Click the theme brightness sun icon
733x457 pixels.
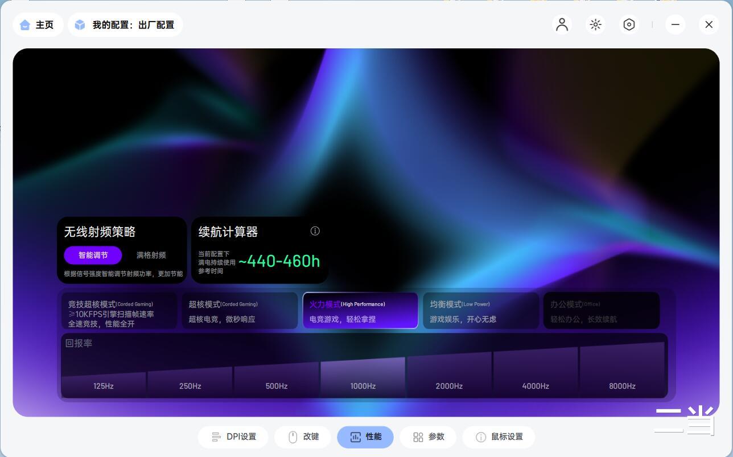[x=595, y=24]
